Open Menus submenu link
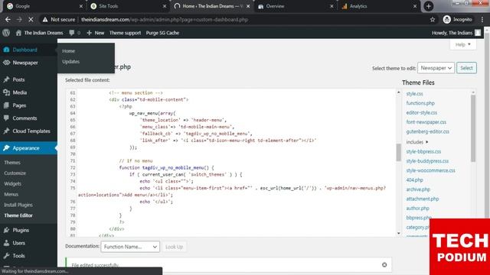The width and height of the screenshot is (490, 275). pos(11,194)
